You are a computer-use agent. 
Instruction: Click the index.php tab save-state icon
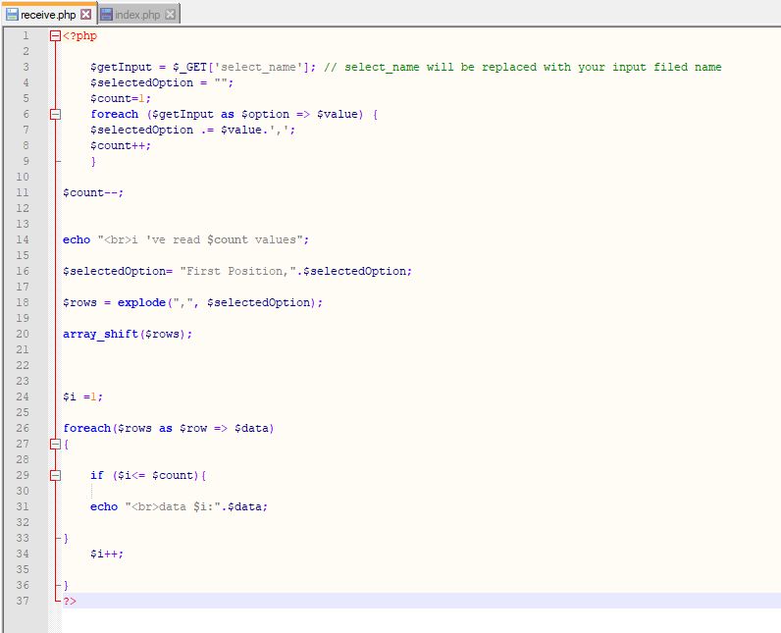point(106,15)
